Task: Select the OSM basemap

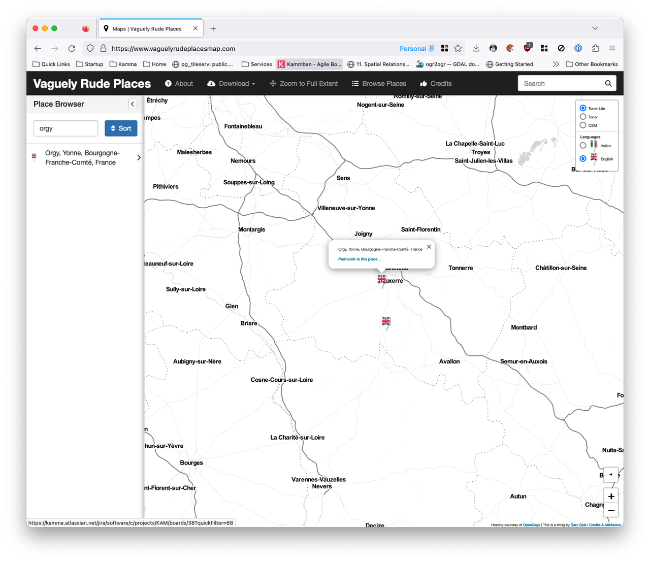Action: (583, 125)
